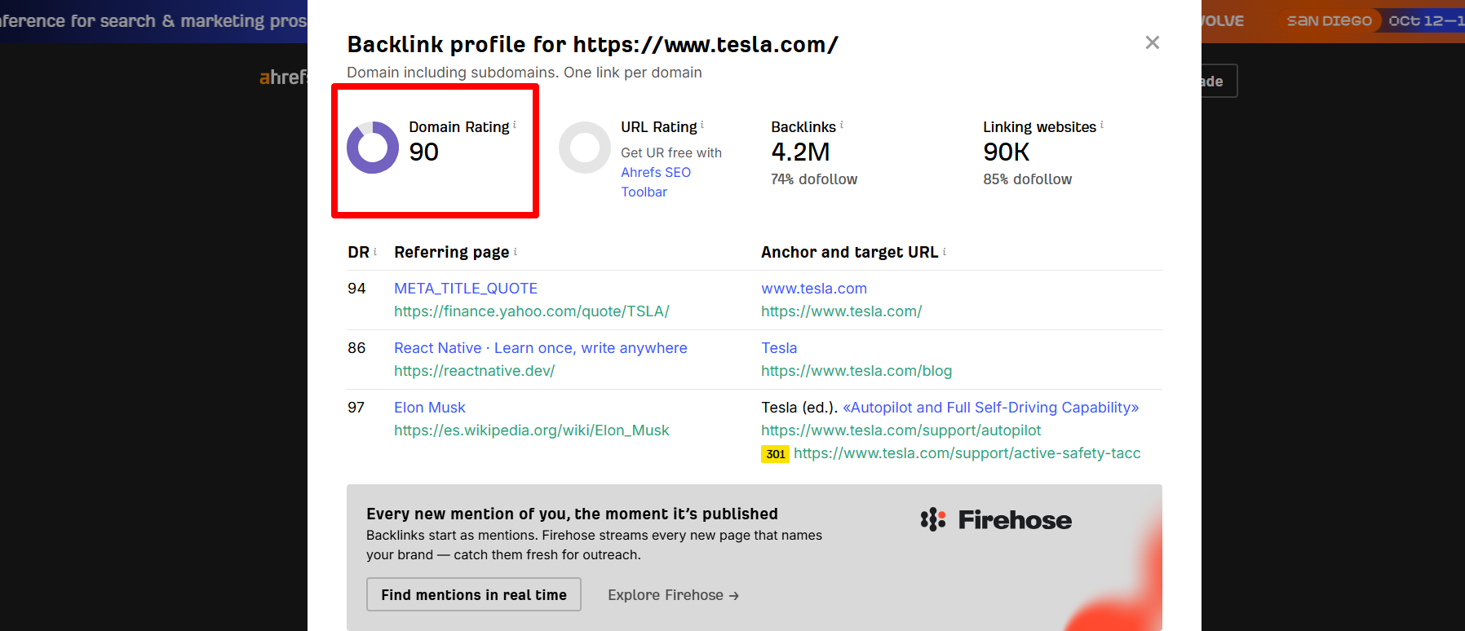
Task: Click the 85% dofollow text
Action: click(1028, 179)
